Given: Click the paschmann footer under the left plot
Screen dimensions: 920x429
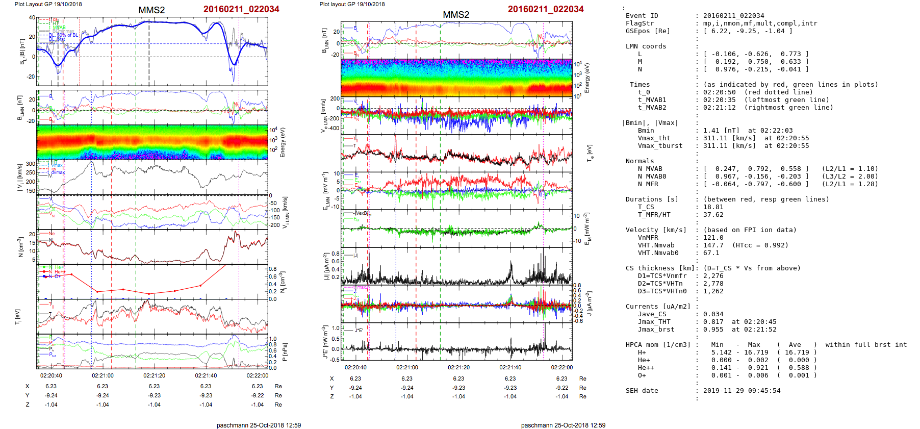Looking at the screenshot, I should click(259, 425).
